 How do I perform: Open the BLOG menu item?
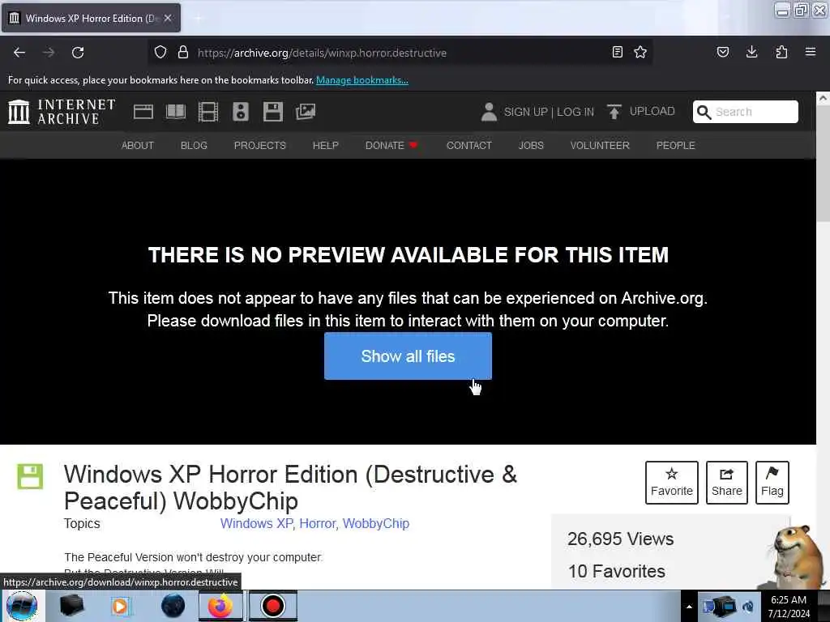pyautogui.click(x=194, y=146)
